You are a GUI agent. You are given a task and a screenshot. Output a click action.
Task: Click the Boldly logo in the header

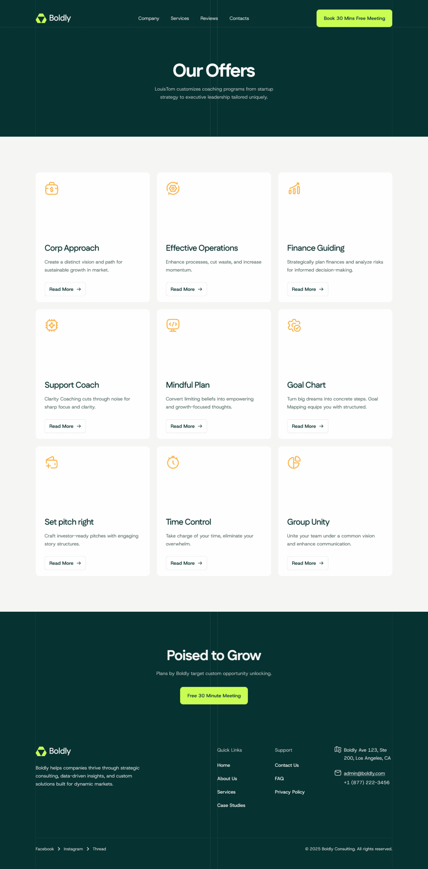pos(53,18)
